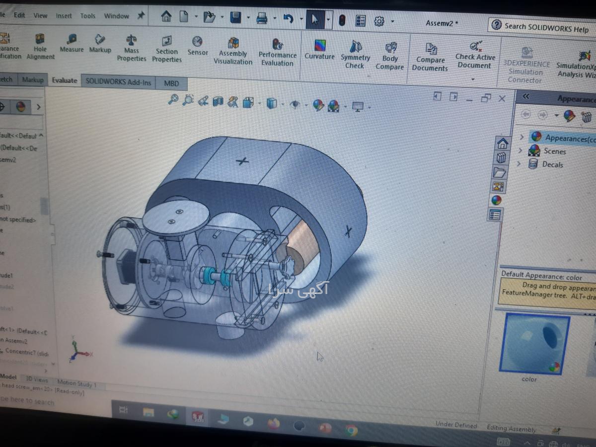Switch to the Markup ribbon tab
The height and width of the screenshot is (447, 596).
pos(33,79)
